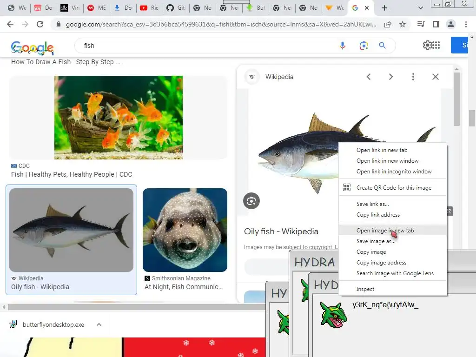Open the Chrome three-dot menu
The image size is (476, 357).
(466, 24)
